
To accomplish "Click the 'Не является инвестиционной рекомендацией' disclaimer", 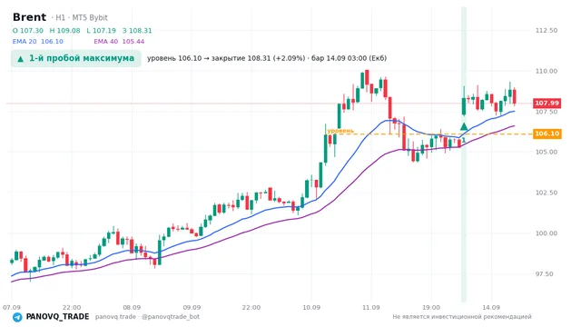I will tap(462, 317).
